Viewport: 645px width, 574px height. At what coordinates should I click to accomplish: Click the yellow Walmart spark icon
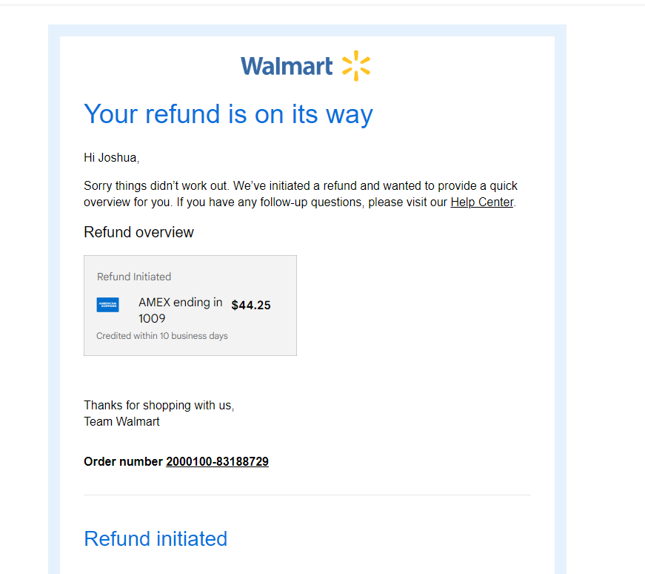(356, 65)
